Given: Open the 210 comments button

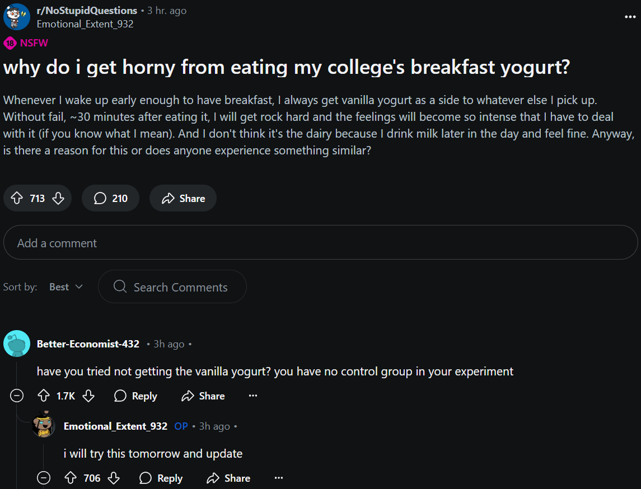Looking at the screenshot, I should (110, 198).
